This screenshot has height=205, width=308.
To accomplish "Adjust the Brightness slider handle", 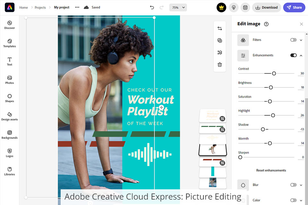I will pos(271,87).
